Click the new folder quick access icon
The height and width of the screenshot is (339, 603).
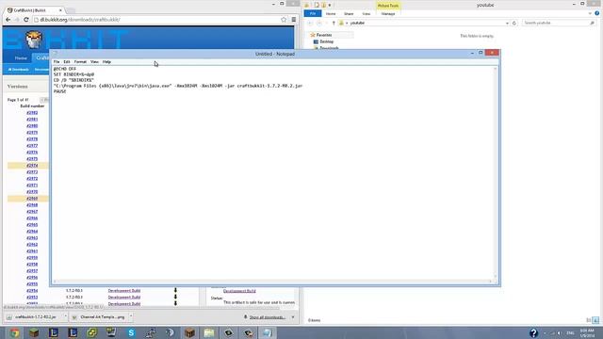(323, 5)
